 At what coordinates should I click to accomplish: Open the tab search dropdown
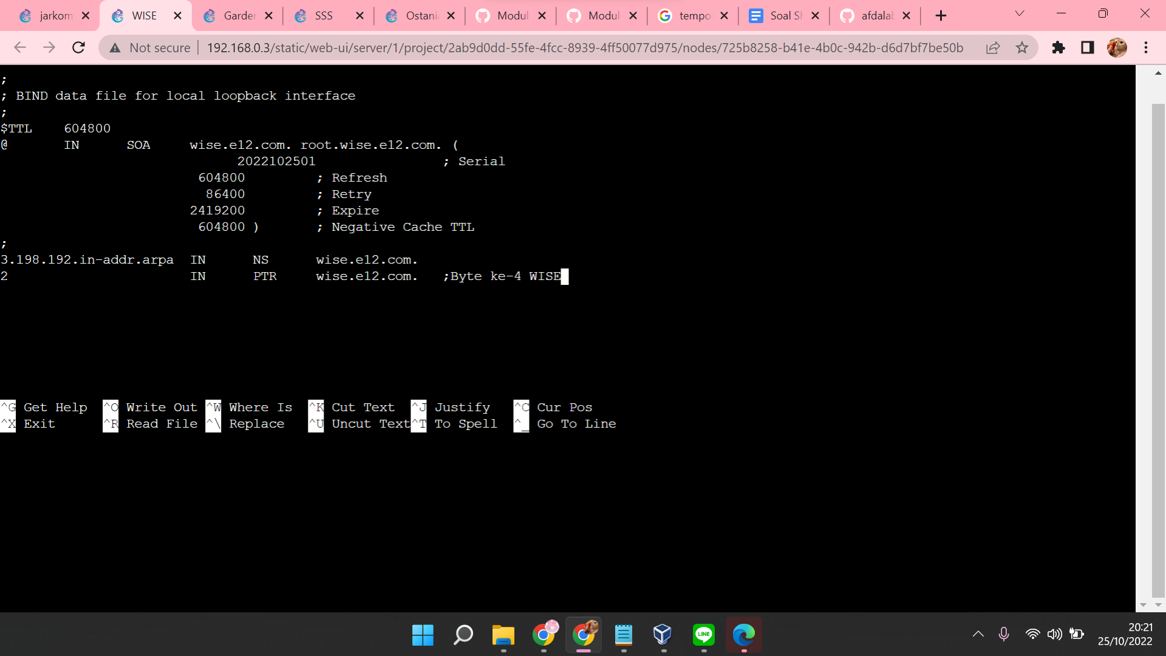tap(1020, 13)
